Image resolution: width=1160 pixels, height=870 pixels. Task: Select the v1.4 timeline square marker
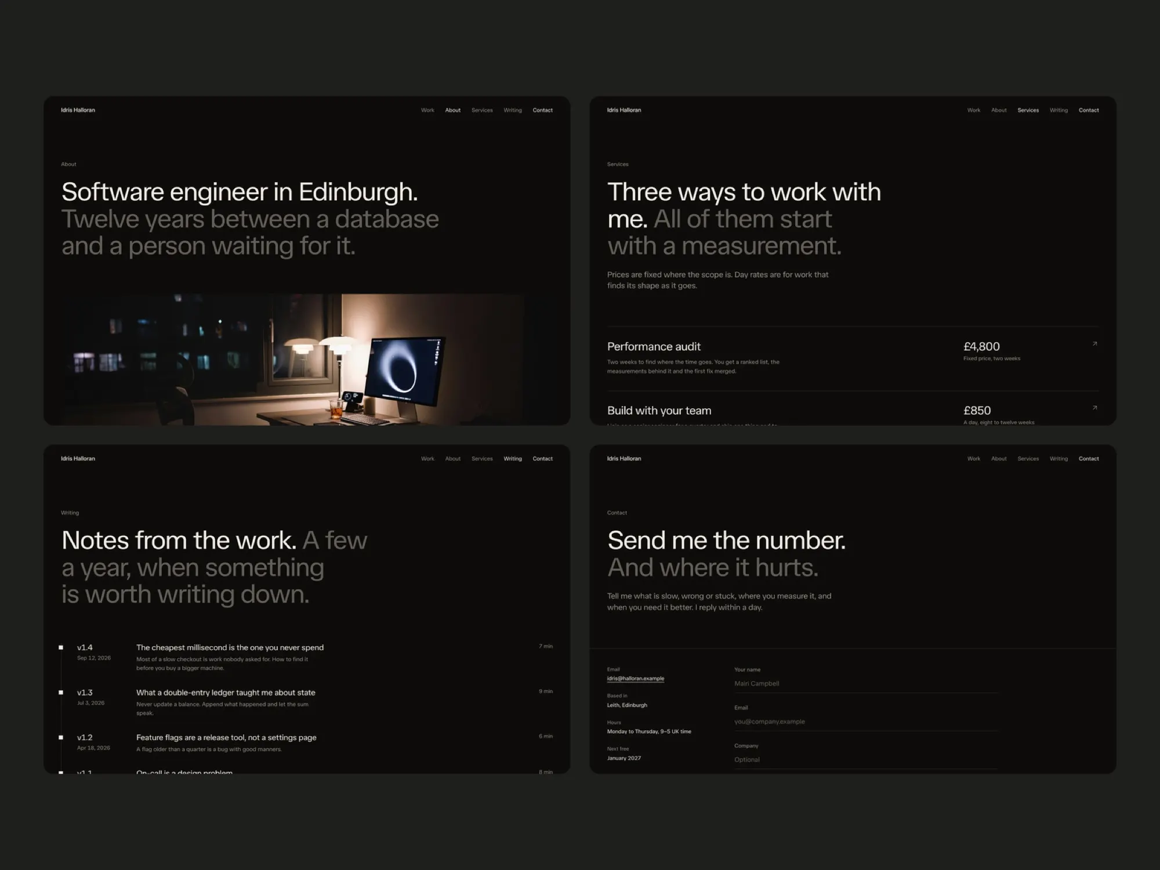coord(61,647)
